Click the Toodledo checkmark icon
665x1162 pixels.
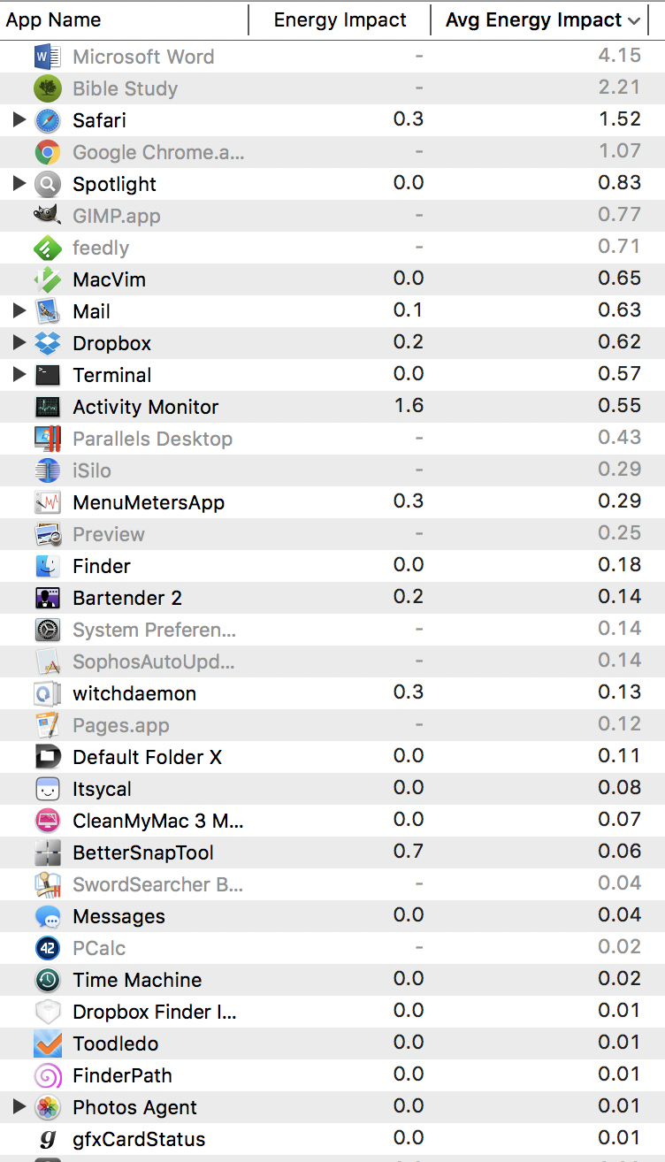(x=47, y=1044)
